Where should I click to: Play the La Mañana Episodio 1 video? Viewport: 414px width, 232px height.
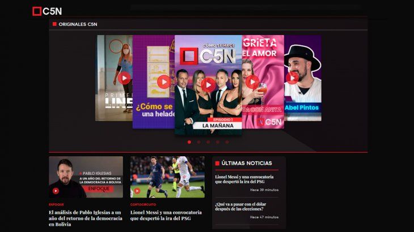pos(208,85)
